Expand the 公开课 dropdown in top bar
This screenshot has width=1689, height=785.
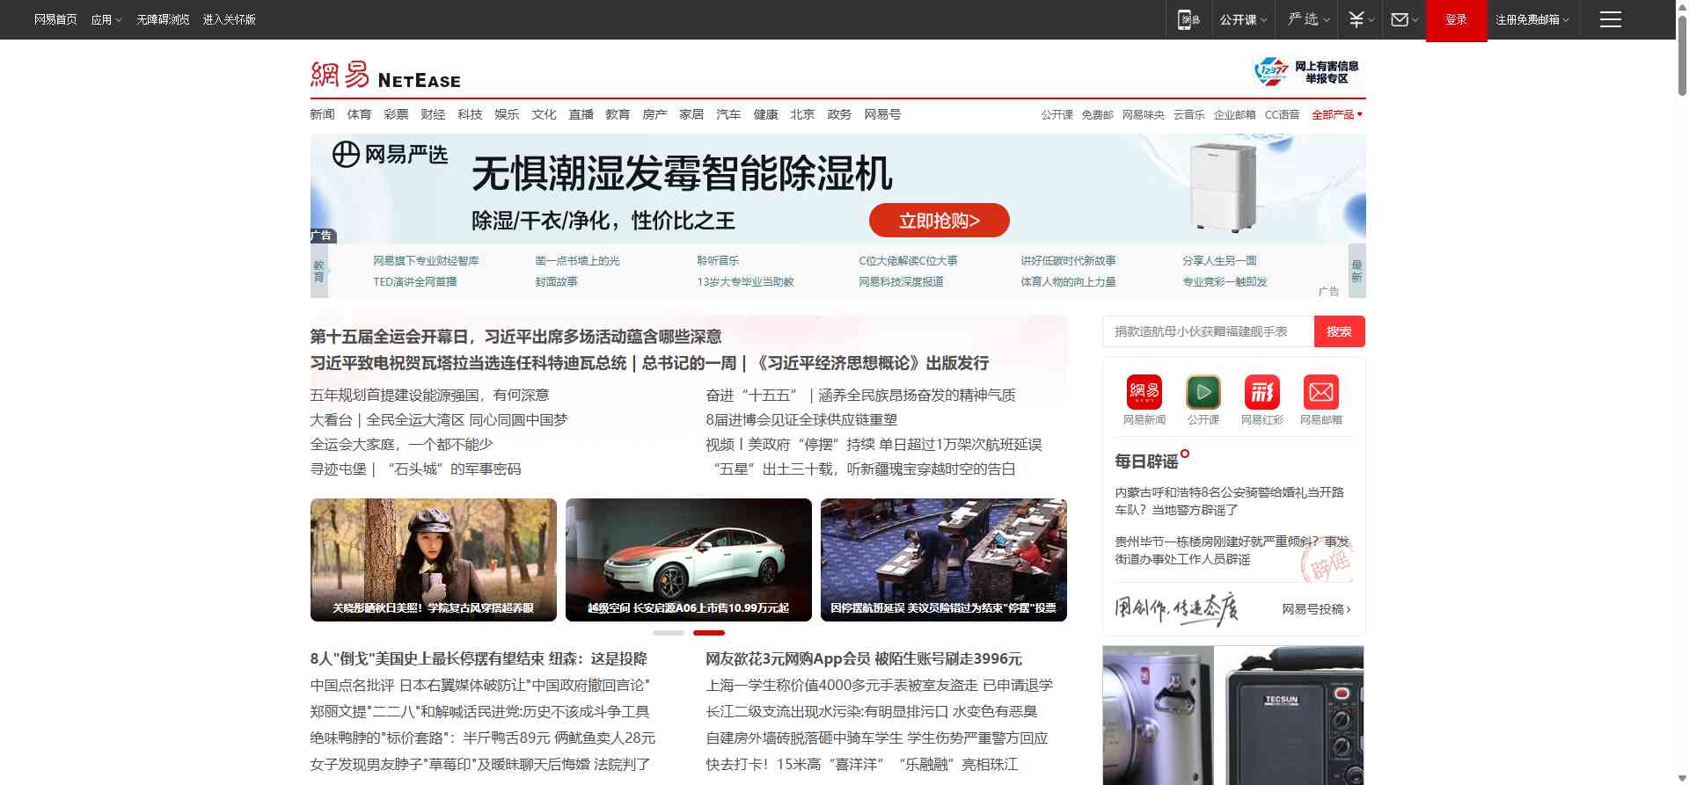tap(1242, 19)
